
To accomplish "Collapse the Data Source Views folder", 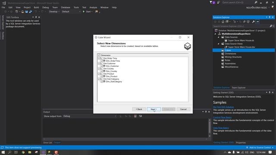I will point(219,44).
